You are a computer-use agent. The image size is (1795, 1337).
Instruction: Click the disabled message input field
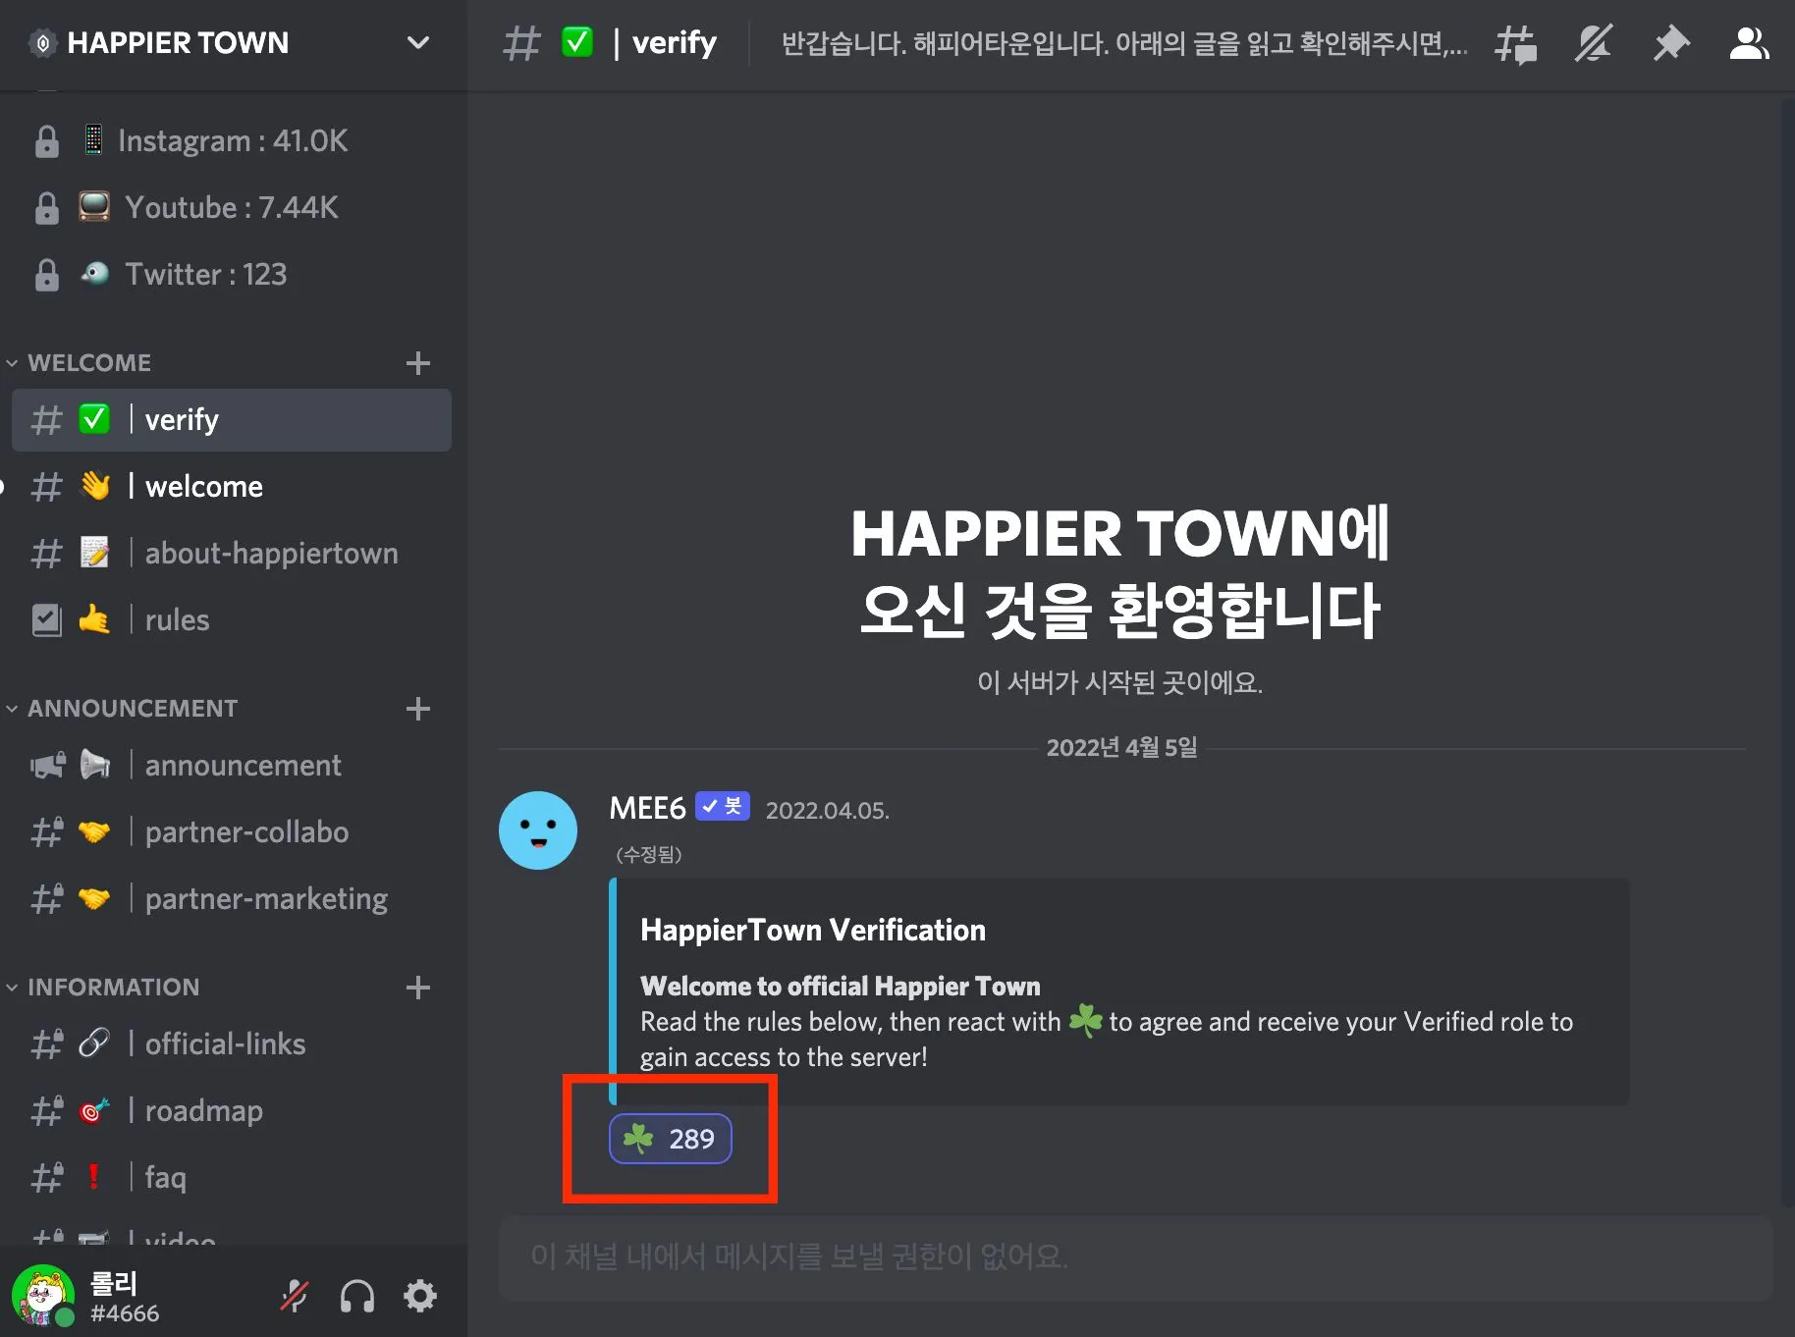1135,1257
